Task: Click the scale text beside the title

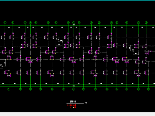Action: 86,103
